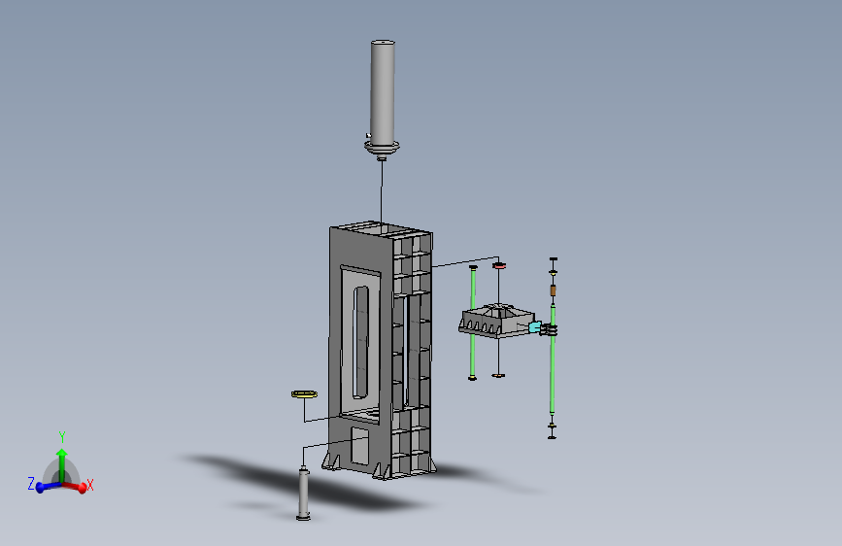Select the cyan bracket on the slide block

(535, 326)
